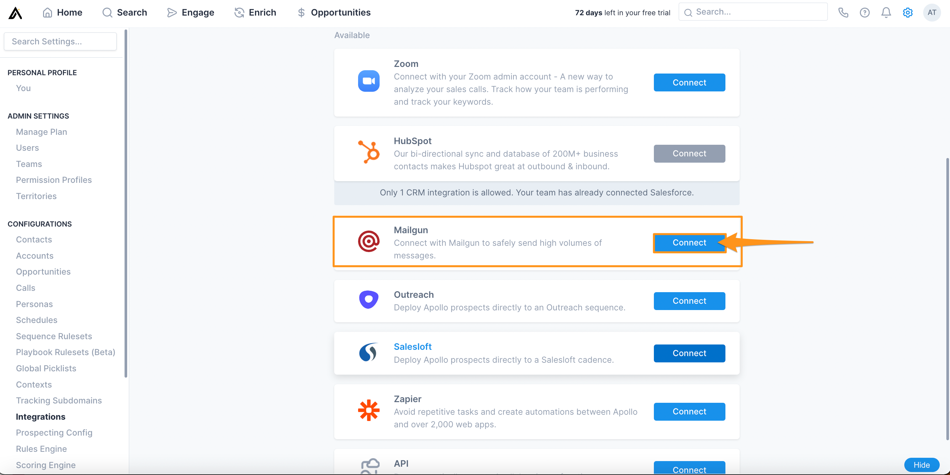This screenshot has height=475, width=950.
Task: Click the CRM integration limit notice
Action: pyautogui.click(x=537, y=192)
